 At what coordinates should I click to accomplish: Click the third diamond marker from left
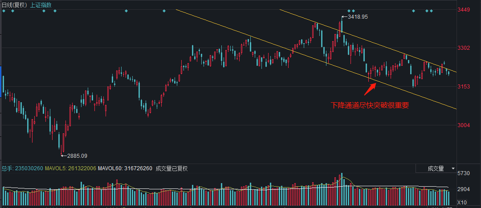(x=44, y=11)
